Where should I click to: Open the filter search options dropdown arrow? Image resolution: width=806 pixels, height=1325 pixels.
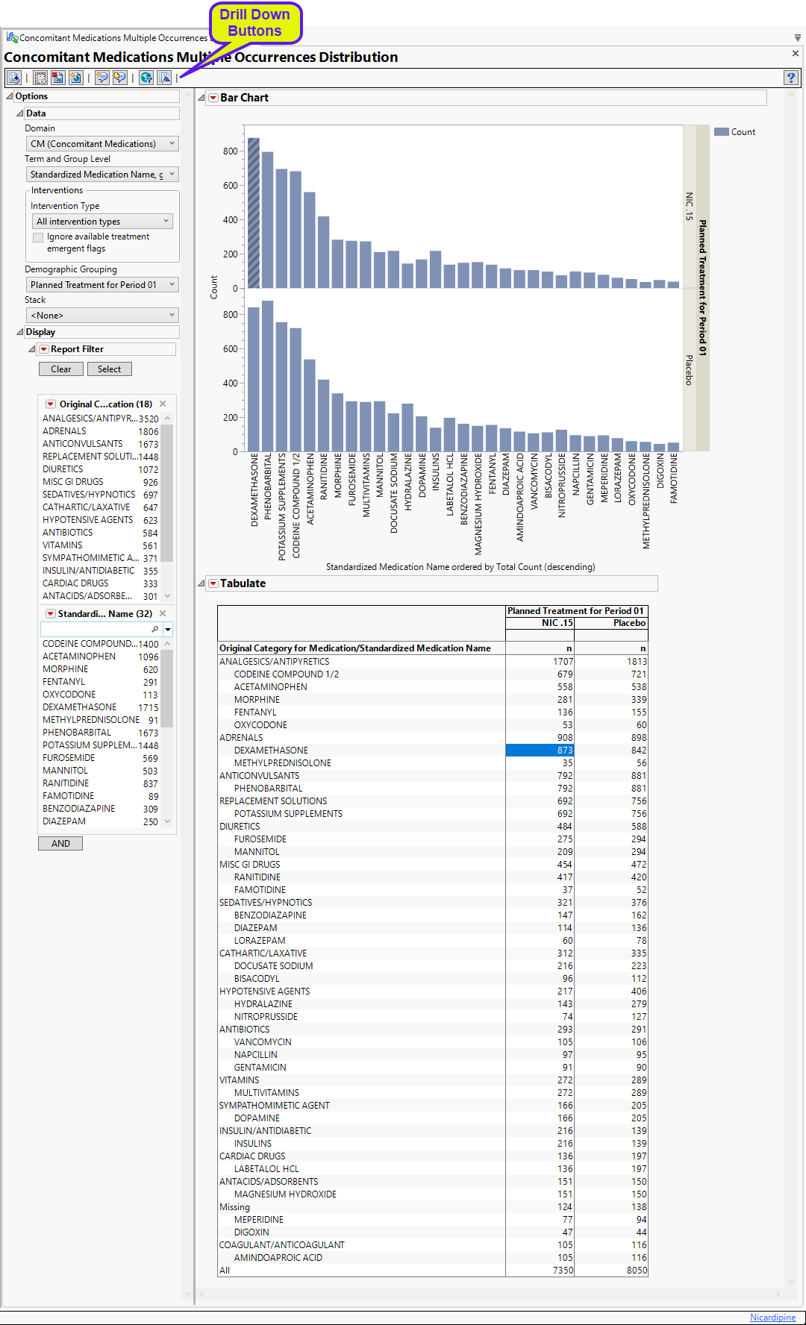(x=168, y=630)
